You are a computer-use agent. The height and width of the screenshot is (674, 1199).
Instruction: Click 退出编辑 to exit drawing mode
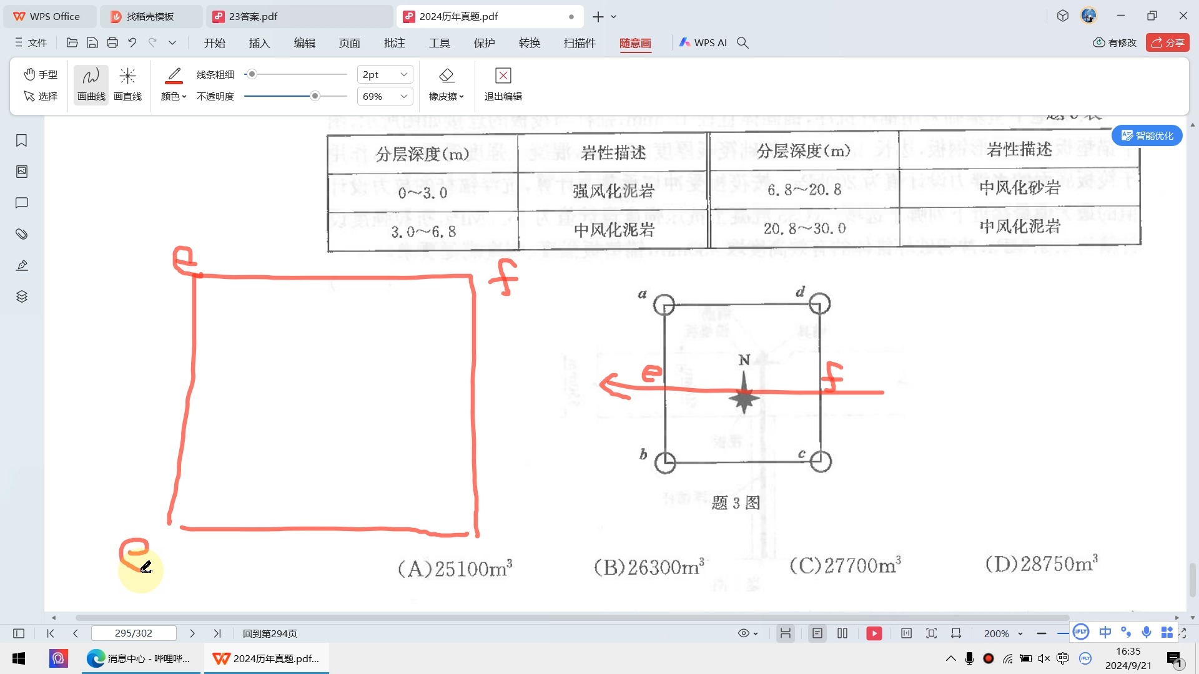[x=503, y=85]
